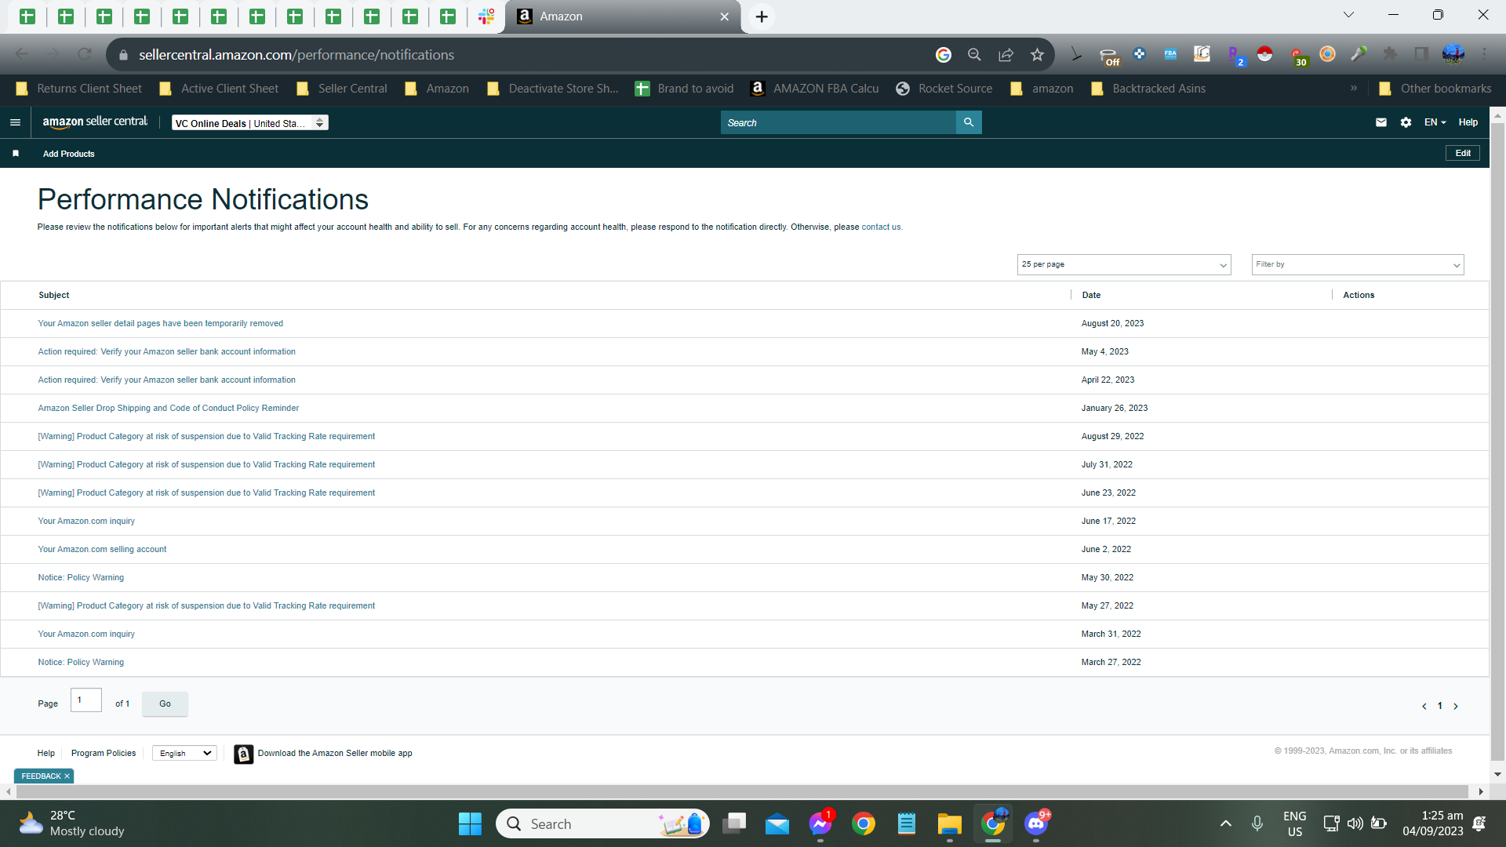Expand the hidden bookmarks overflow chevron
The height and width of the screenshot is (847, 1506).
point(1354,89)
